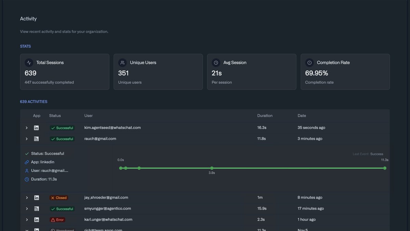Click the clock icon beside Duration: 11.3s
The width and height of the screenshot is (410, 231).
pyautogui.click(x=27, y=179)
